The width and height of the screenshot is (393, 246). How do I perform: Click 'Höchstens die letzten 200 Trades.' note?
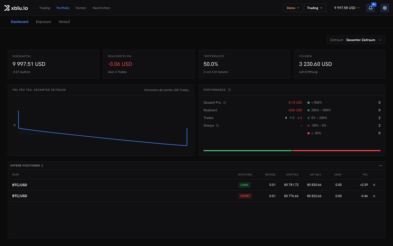tap(167, 90)
